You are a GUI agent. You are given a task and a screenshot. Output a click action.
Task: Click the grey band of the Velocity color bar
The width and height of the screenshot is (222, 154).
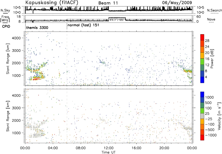(202, 116)
